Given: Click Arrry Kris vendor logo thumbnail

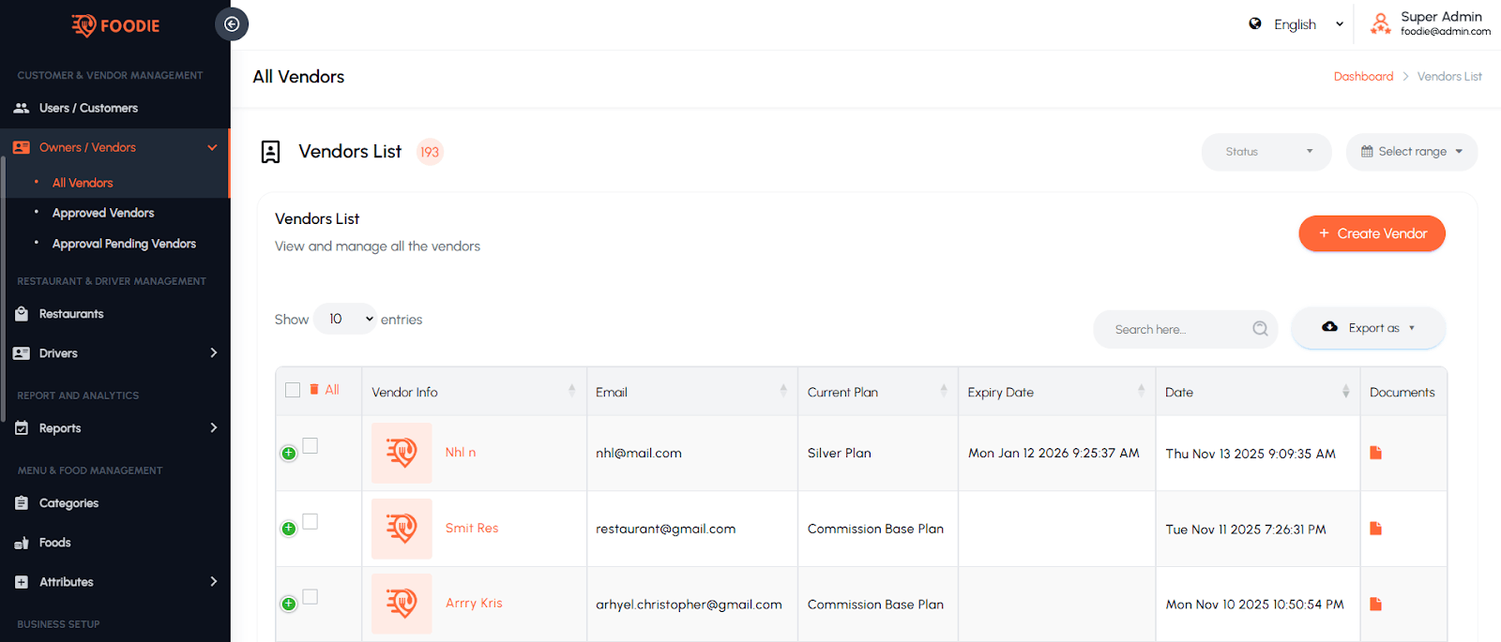Looking at the screenshot, I should pos(402,604).
